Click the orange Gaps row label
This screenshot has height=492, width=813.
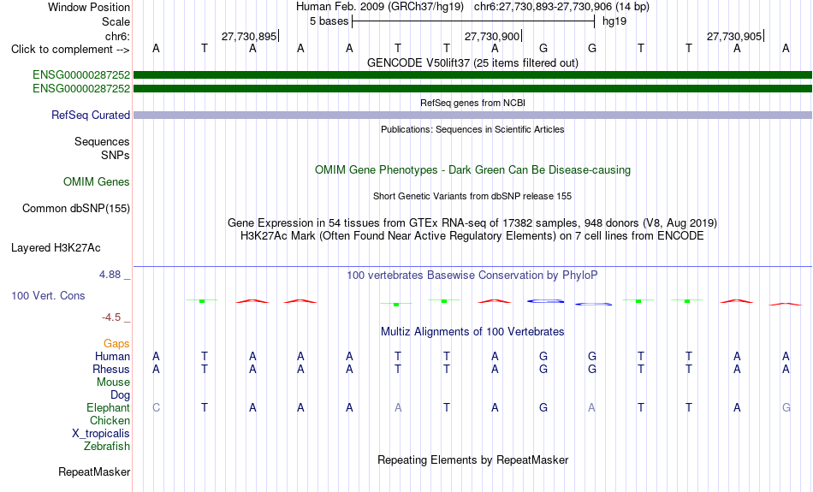pos(116,343)
